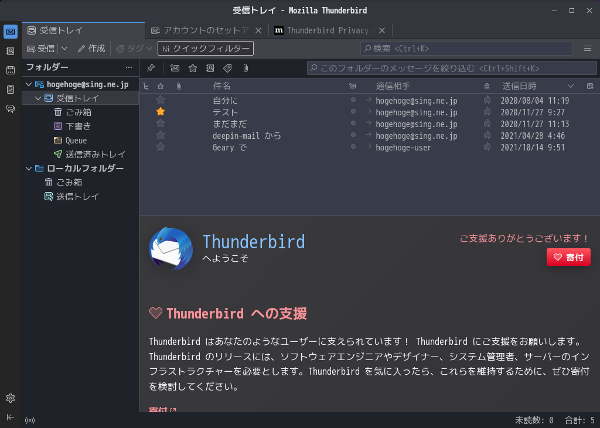Sort by thread column icon
The height and width of the screenshot is (428, 600).
coord(146,87)
